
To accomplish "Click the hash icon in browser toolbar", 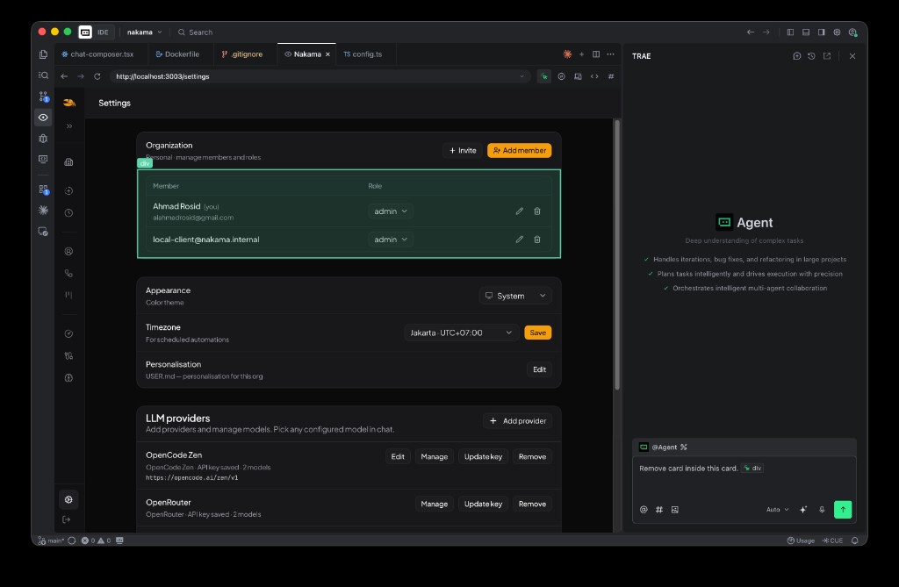I will click(x=611, y=76).
